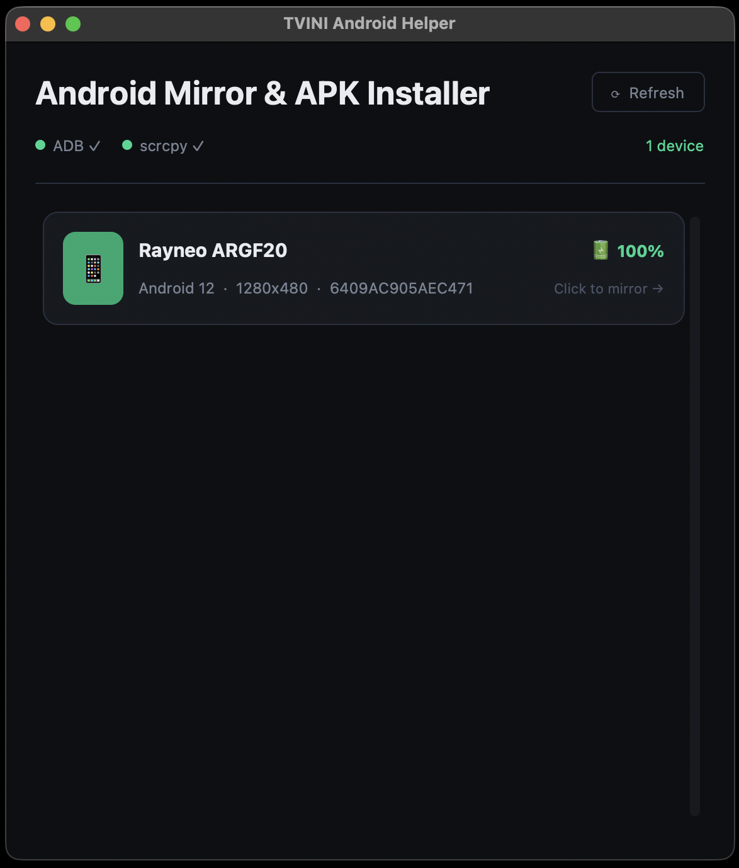Screen dimensions: 739x868
Task: Click the green status dot beside scrcpy
Action: [x=127, y=146]
